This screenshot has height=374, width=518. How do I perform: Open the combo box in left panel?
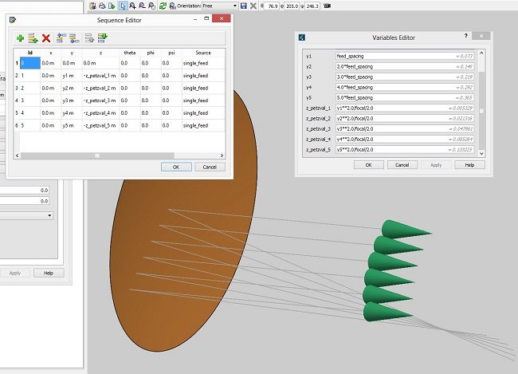pos(26,215)
